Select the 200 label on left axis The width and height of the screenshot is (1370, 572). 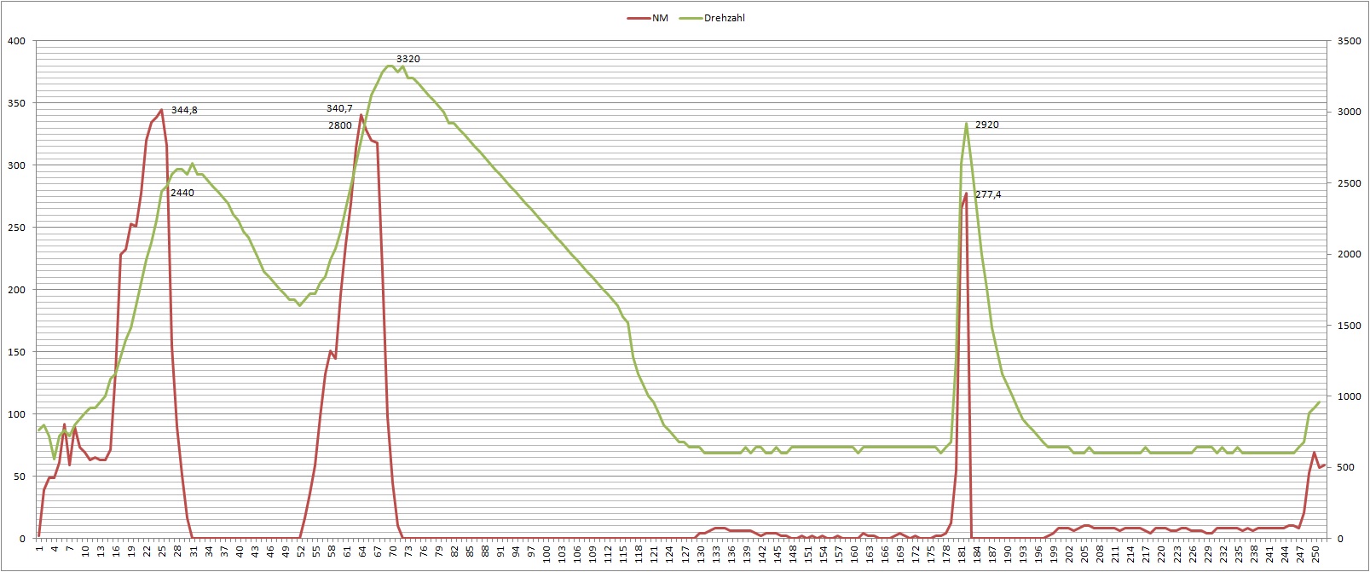click(16, 290)
